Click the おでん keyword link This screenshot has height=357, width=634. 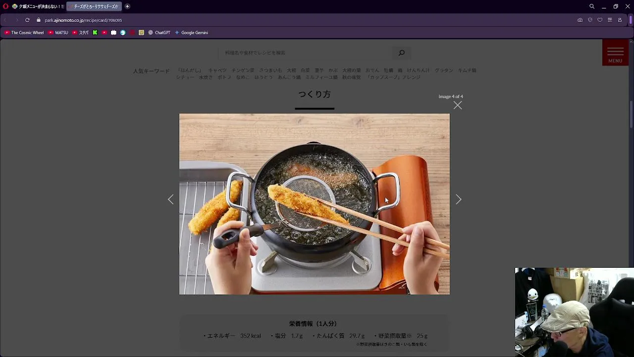pyautogui.click(x=372, y=70)
